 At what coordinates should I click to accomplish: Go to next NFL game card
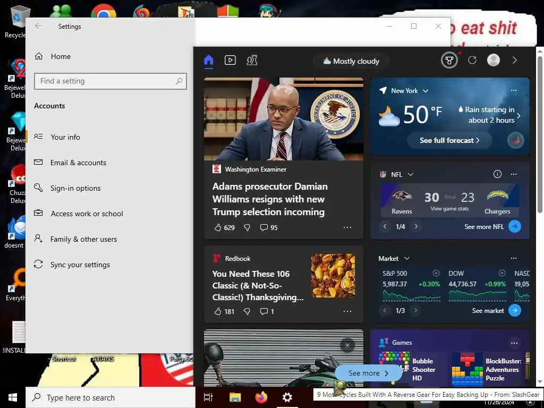point(416,226)
